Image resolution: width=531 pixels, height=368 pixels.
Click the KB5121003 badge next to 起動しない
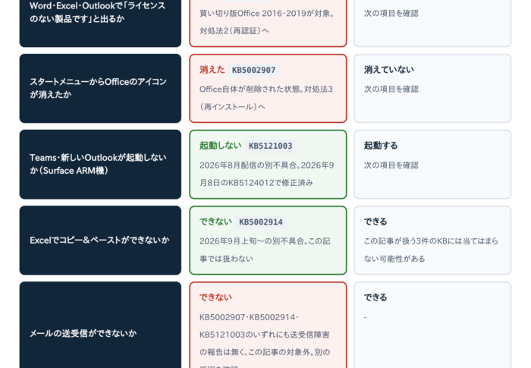(x=270, y=146)
